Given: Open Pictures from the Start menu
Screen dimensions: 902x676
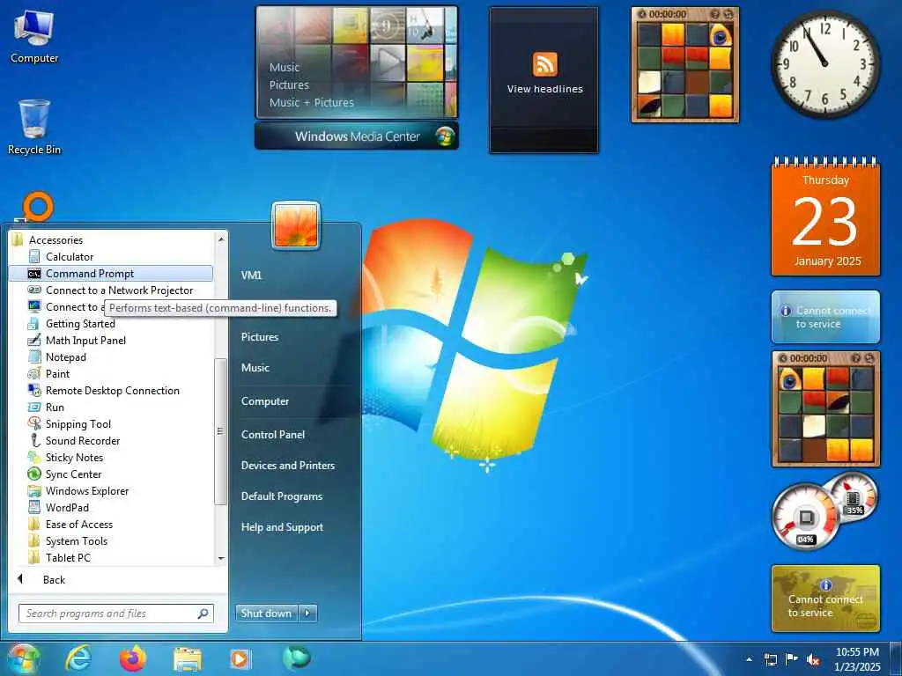Looking at the screenshot, I should coord(260,337).
